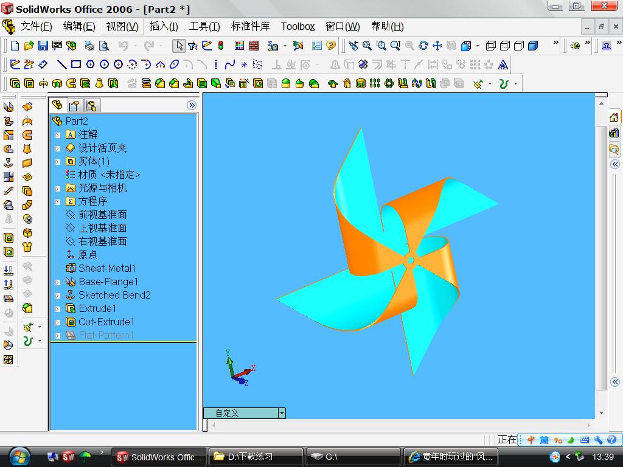Open the Toolbox menu
The width and height of the screenshot is (623, 467).
point(298,27)
